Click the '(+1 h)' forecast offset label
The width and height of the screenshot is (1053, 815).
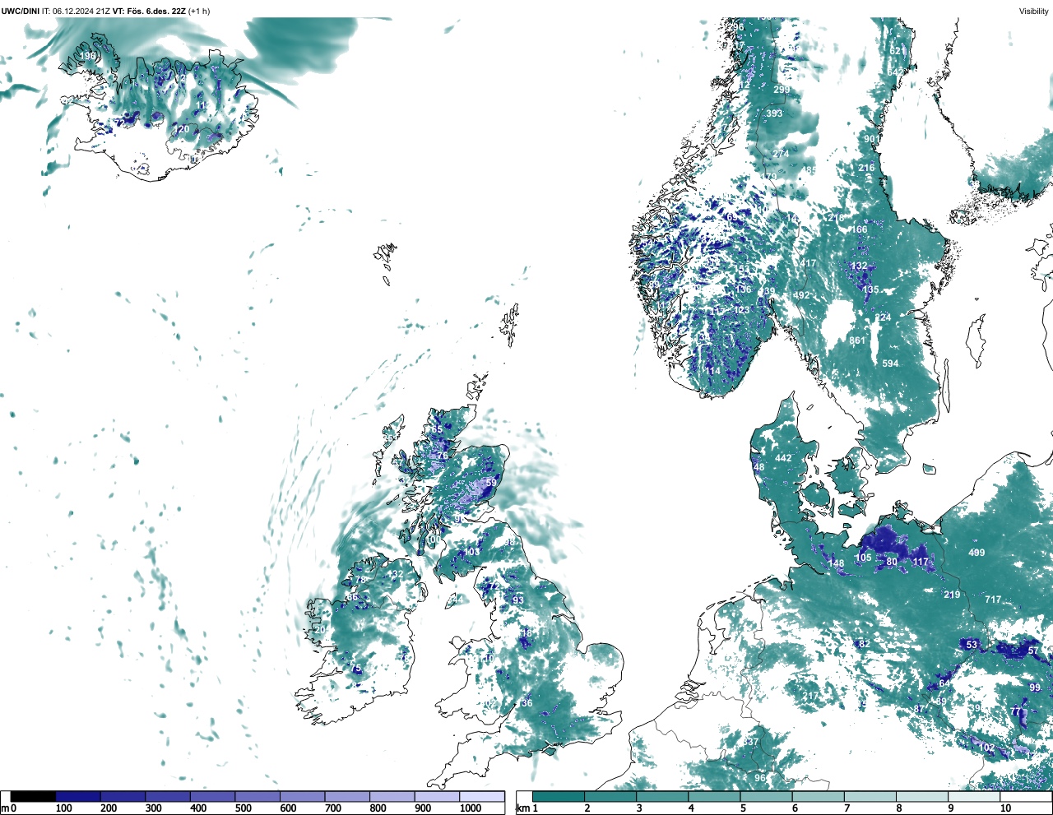199,11
